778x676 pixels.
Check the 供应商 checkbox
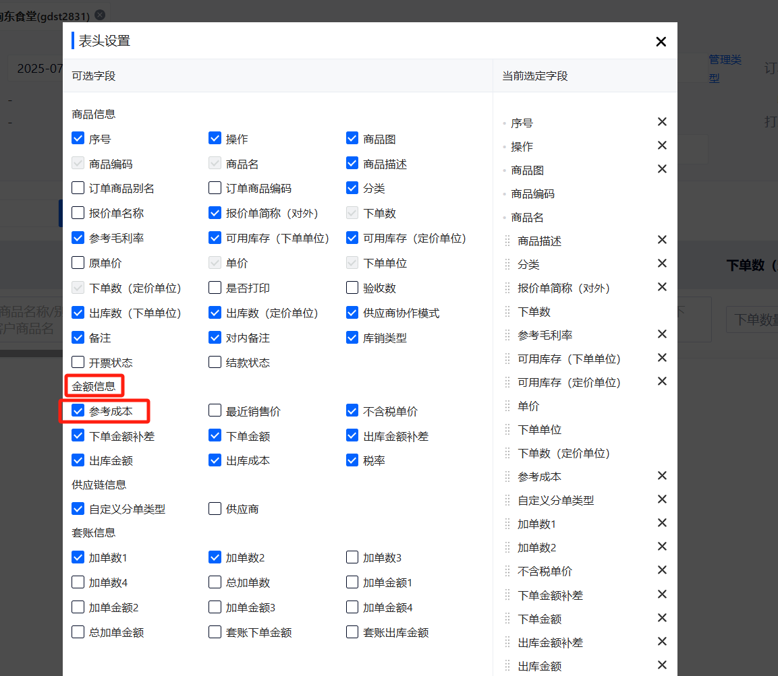pos(215,508)
